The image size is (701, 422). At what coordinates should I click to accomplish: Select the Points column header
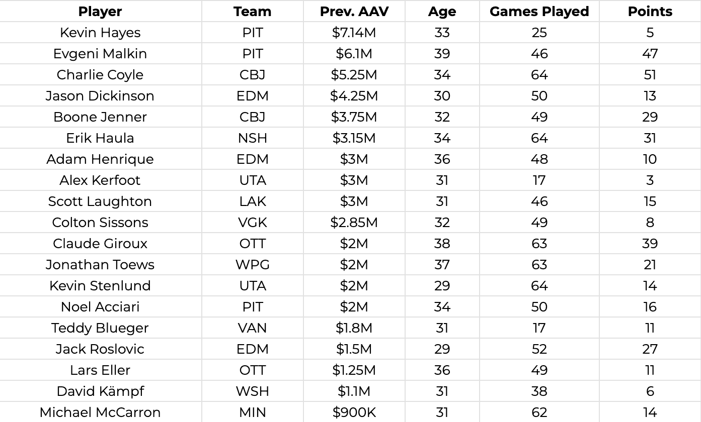tap(650, 12)
